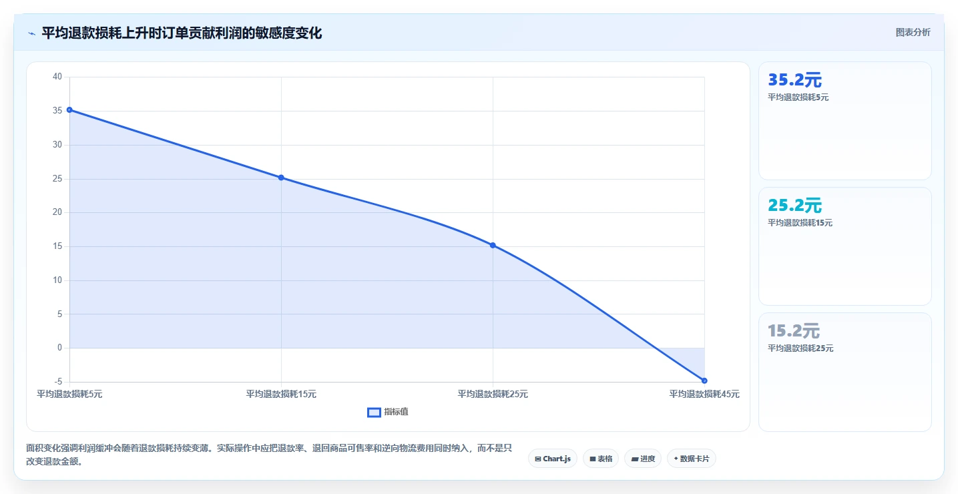The width and height of the screenshot is (958, 494).
Task: Click the icon inside the 进度 tag
Action: click(x=634, y=459)
